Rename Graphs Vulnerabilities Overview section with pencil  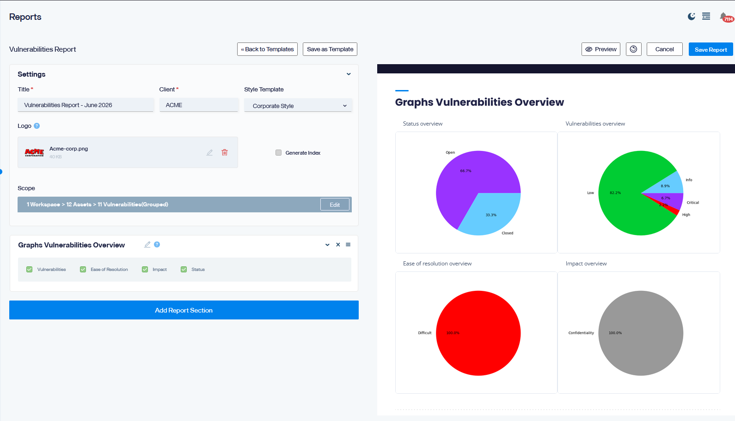[x=147, y=245]
